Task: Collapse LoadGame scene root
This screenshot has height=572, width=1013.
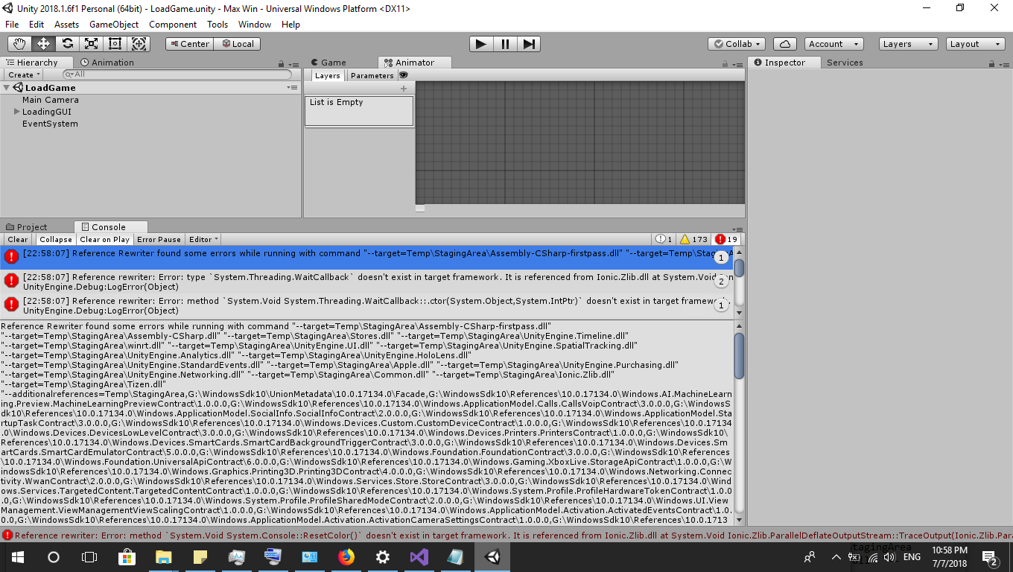Action: [x=7, y=88]
